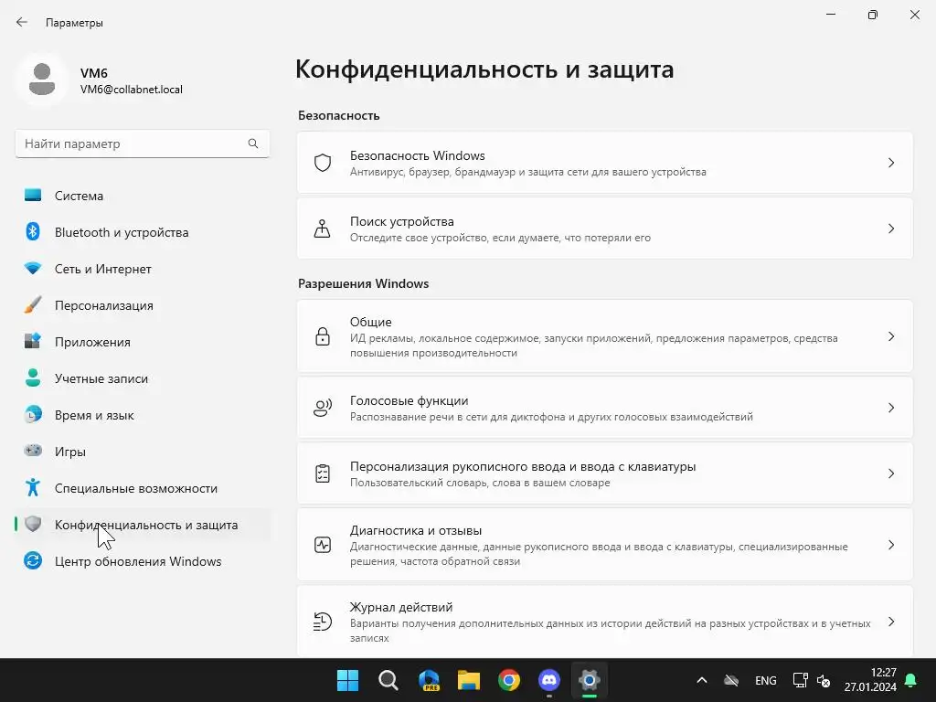Click the padlock icon on Общие card

[x=323, y=336]
